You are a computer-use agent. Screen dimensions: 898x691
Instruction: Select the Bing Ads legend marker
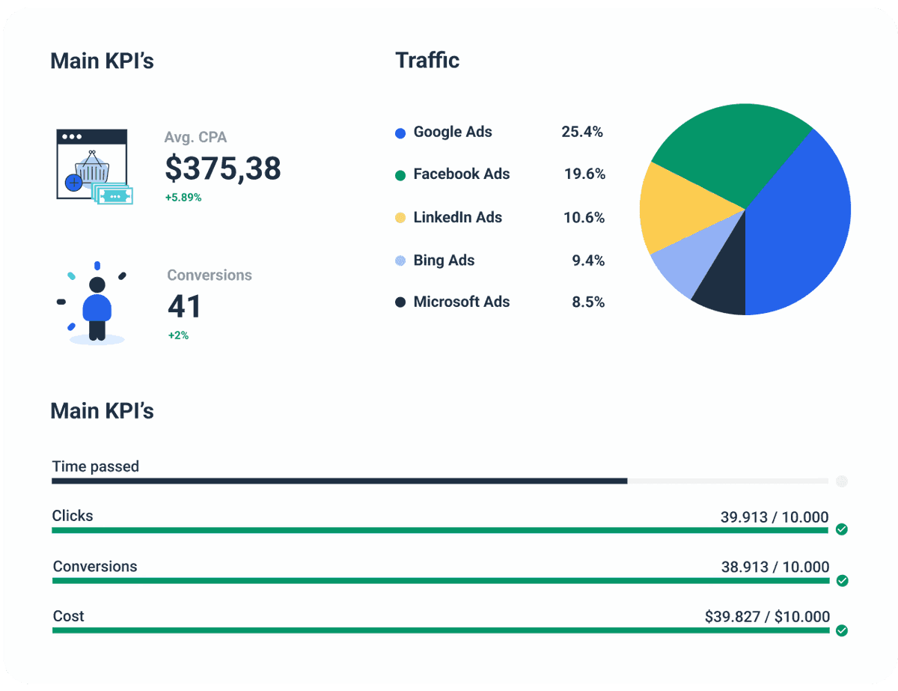[x=402, y=260]
